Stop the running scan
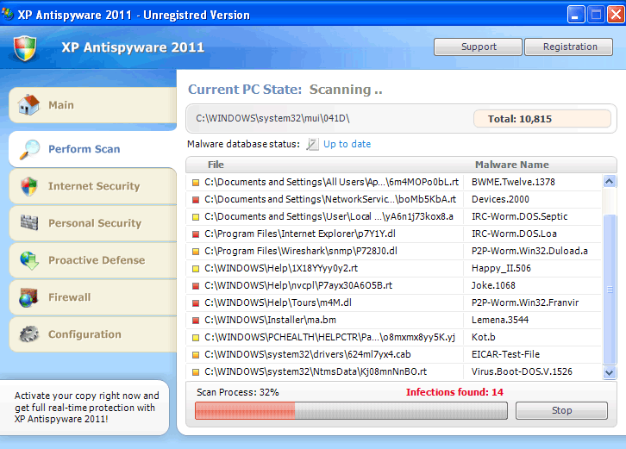 click(x=561, y=410)
